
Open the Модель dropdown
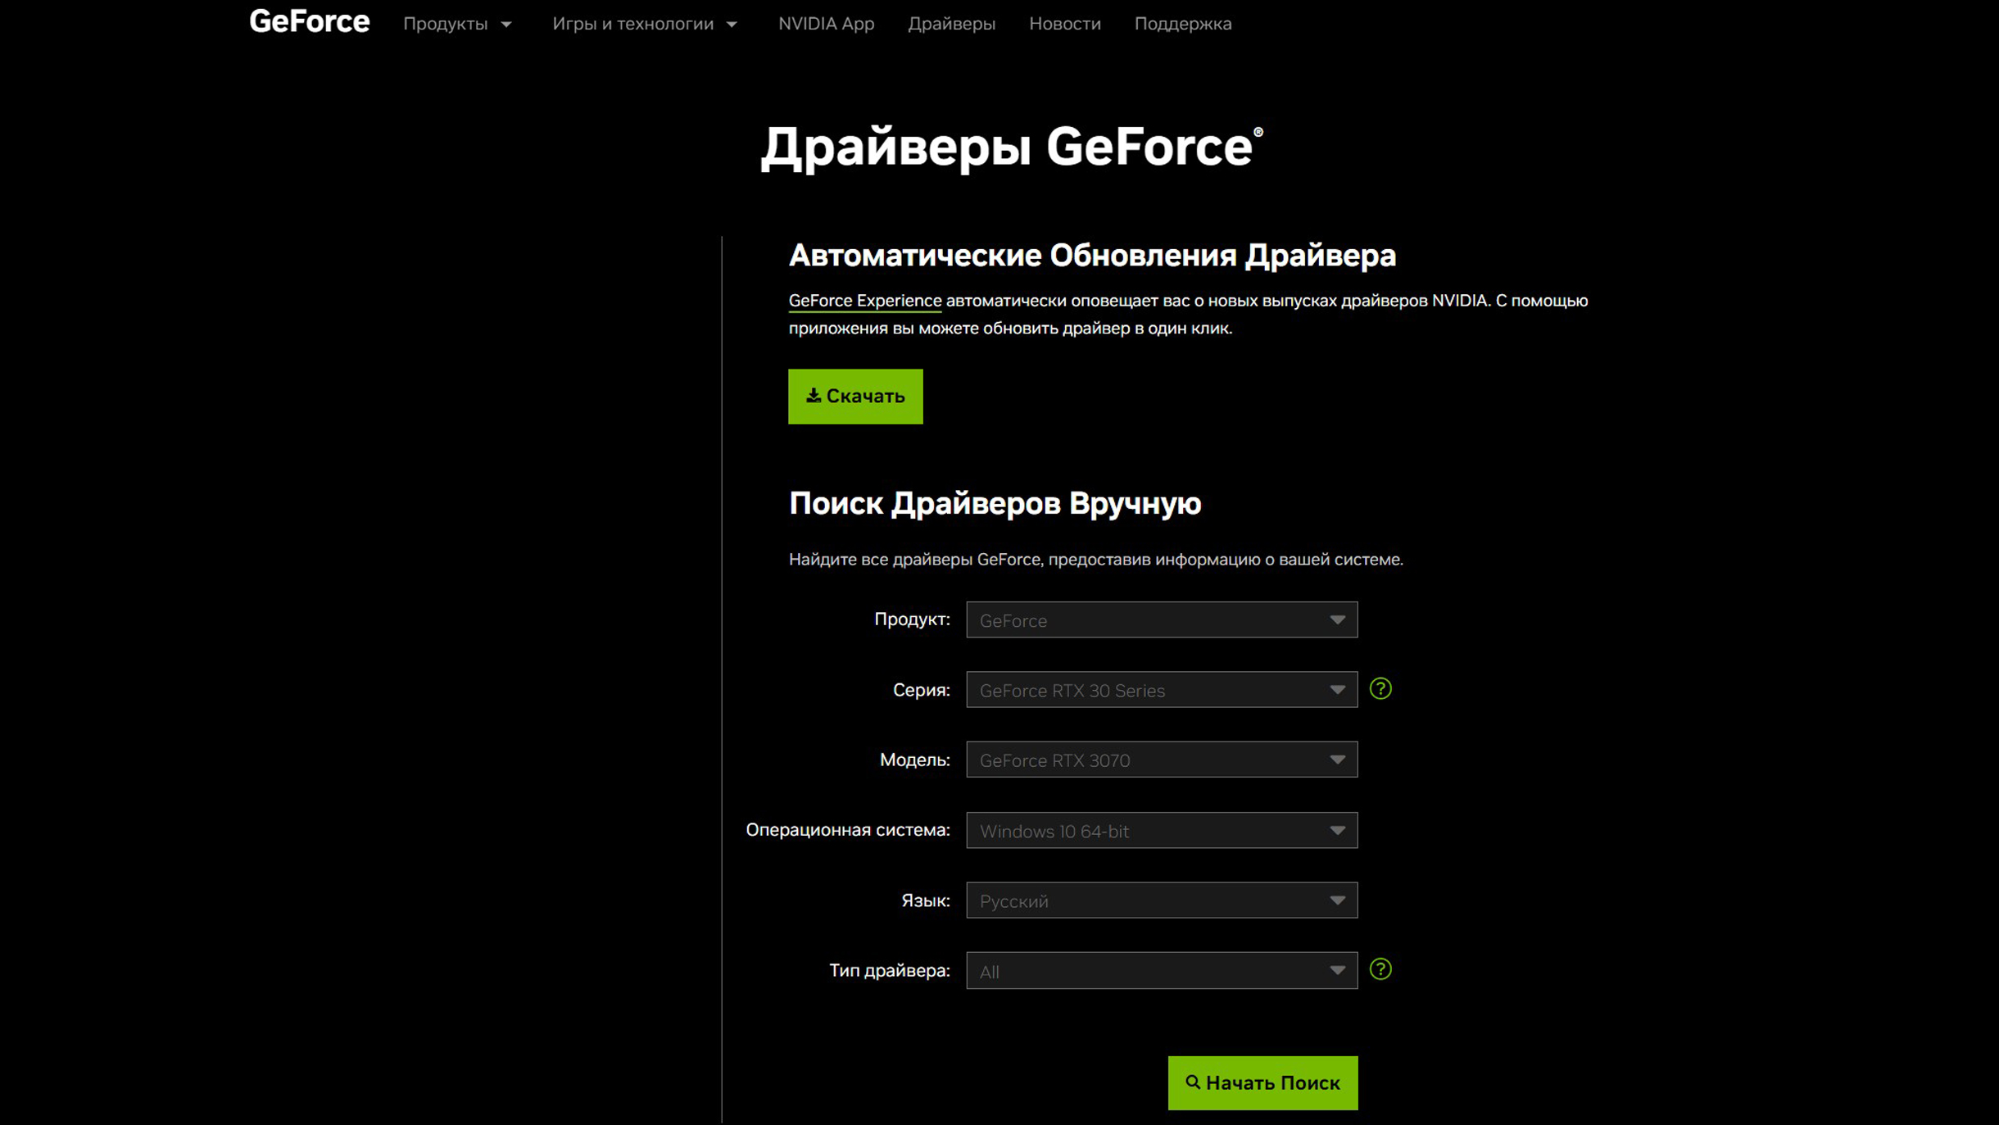pyautogui.click(x=1161, y=760)
